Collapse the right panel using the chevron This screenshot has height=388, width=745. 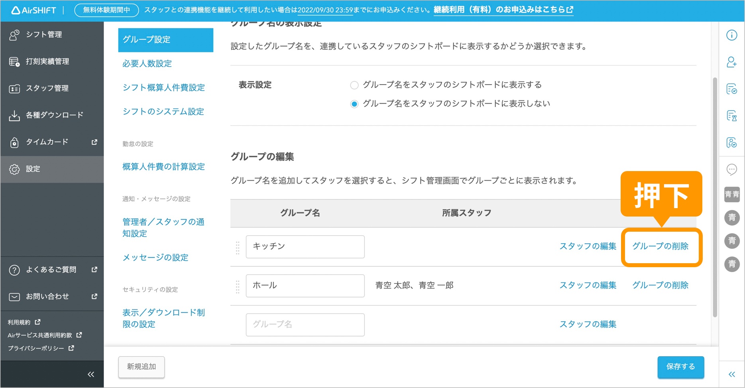pyautogui.click(x=732, y=374)
